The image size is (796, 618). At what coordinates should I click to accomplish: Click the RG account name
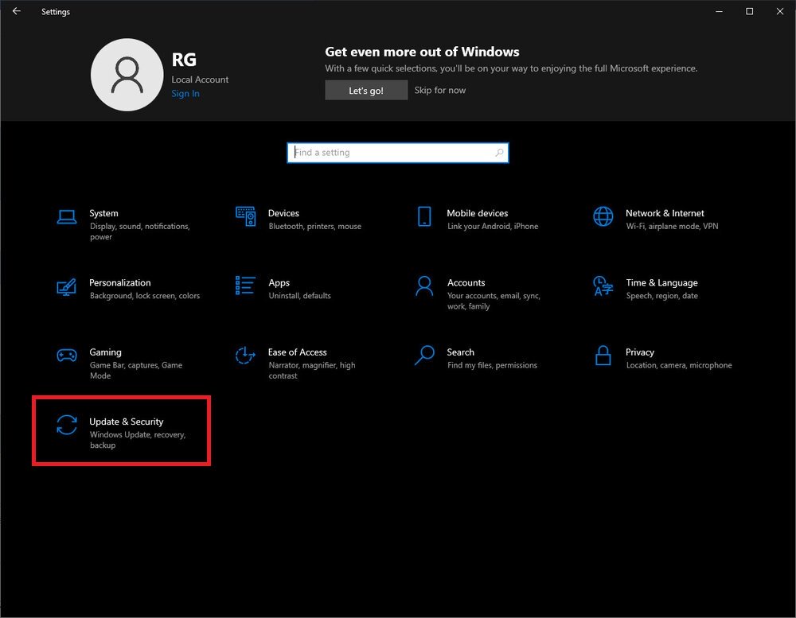coord(184,60)
